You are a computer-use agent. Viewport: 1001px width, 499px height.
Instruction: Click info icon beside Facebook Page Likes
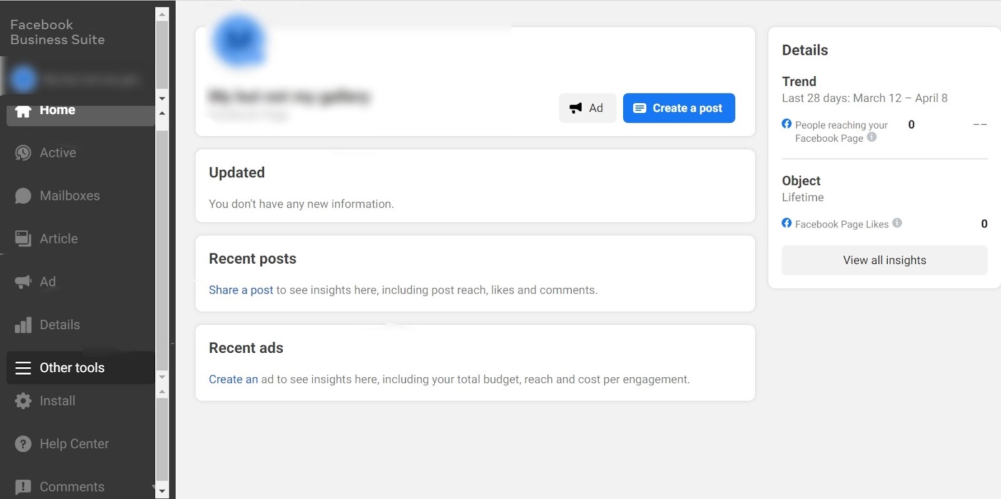(897, 223)
